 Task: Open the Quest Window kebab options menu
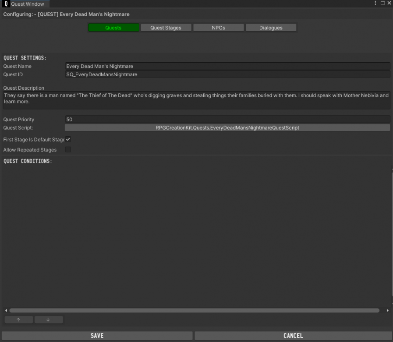(x=375, y=4)
